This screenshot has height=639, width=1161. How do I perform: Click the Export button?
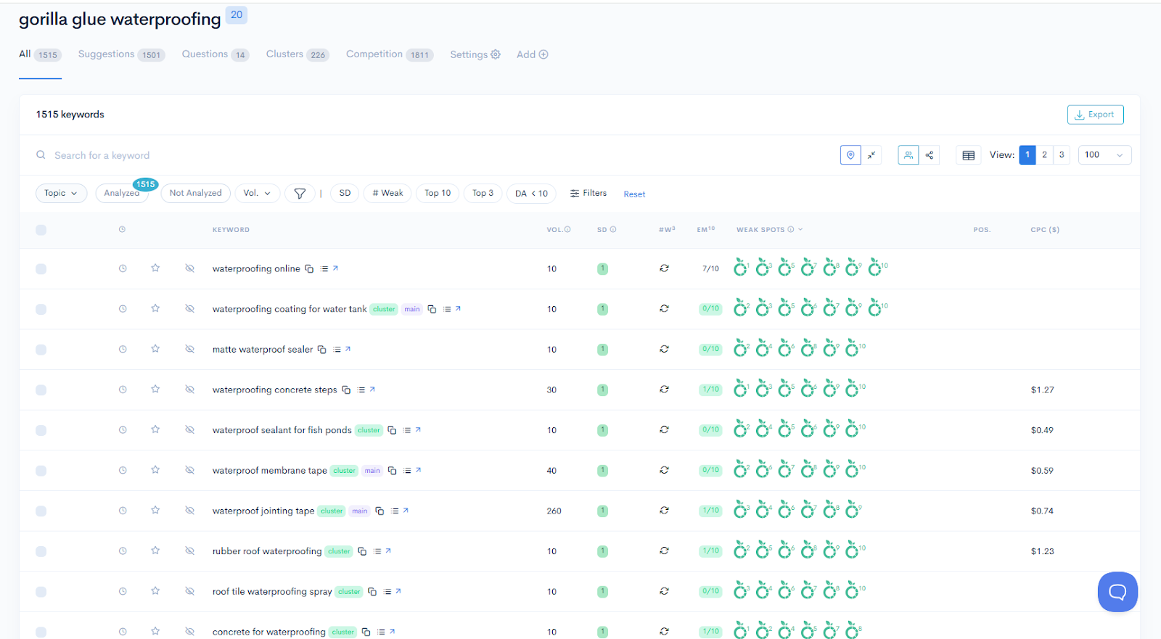click(x=1095, y=115)
